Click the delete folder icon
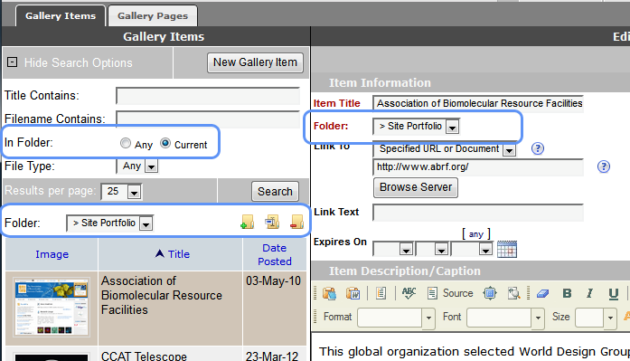630x361 pixels. click(x=296, y=222)
